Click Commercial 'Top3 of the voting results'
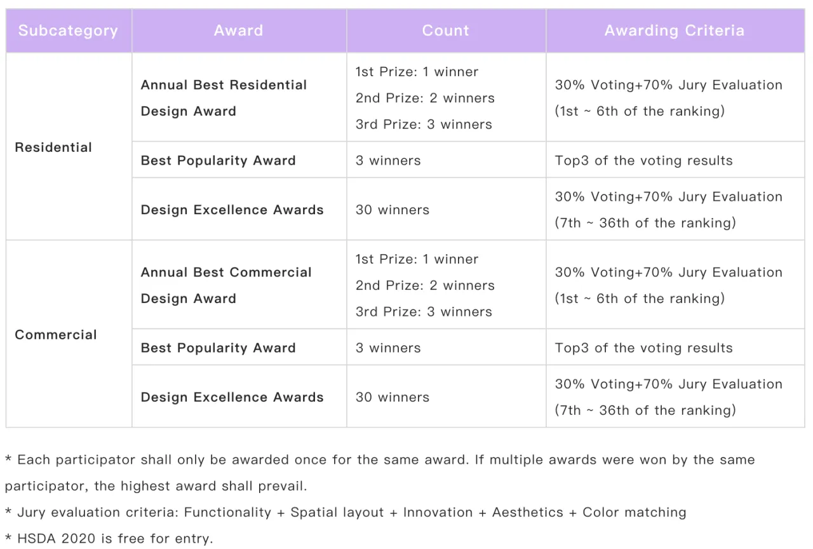This screenshot has height=549, width=813. [643, 348]
